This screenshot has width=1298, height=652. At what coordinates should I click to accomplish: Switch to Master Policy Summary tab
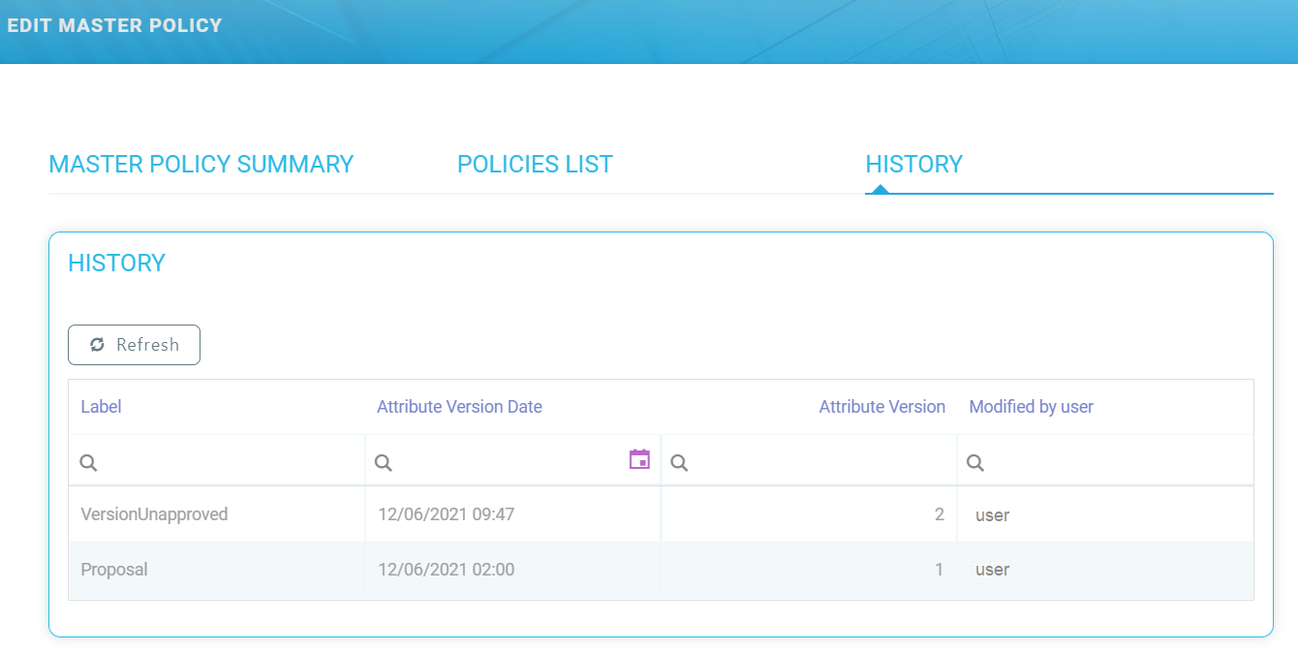point(201,165)
